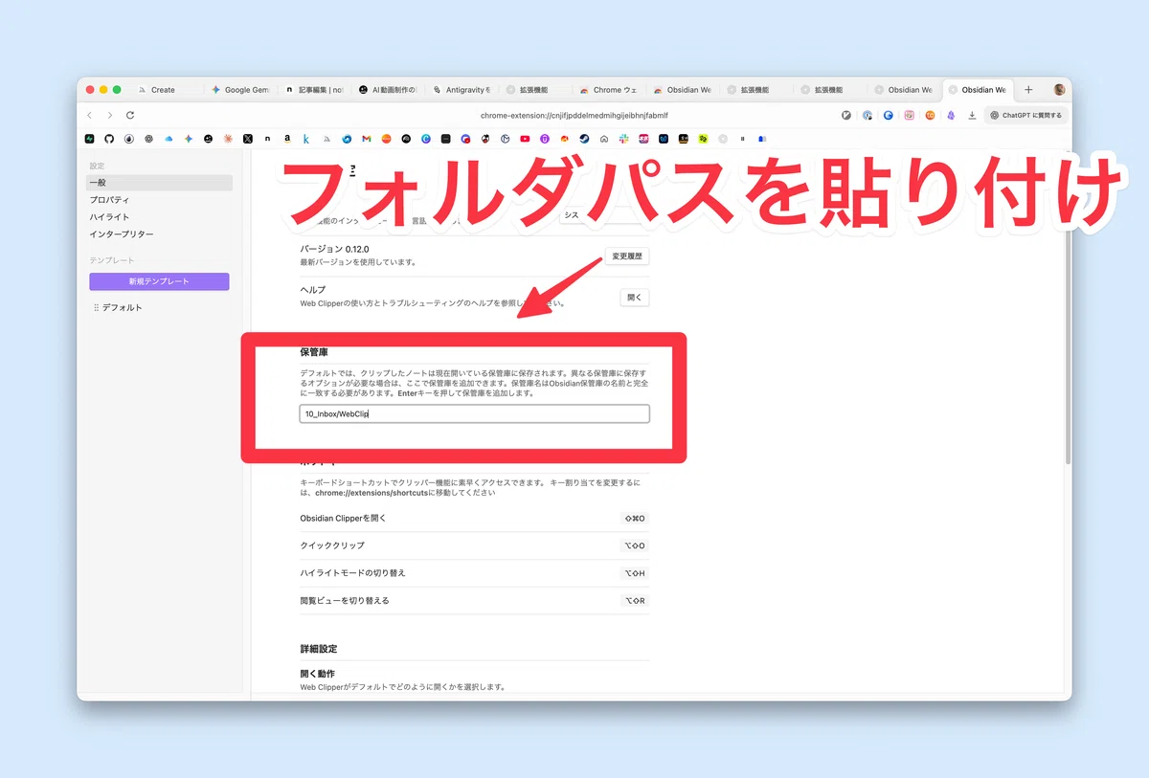Click the 新規テンプレート button
This screenshot has height=778, width=1149.
point(159,281)
